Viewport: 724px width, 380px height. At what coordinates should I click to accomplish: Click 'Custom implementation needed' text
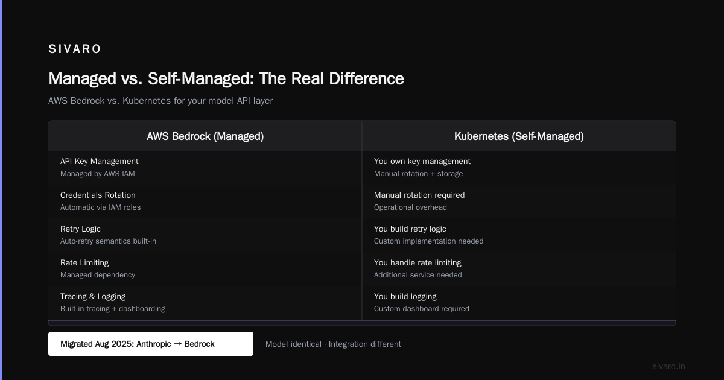(429, 241)
